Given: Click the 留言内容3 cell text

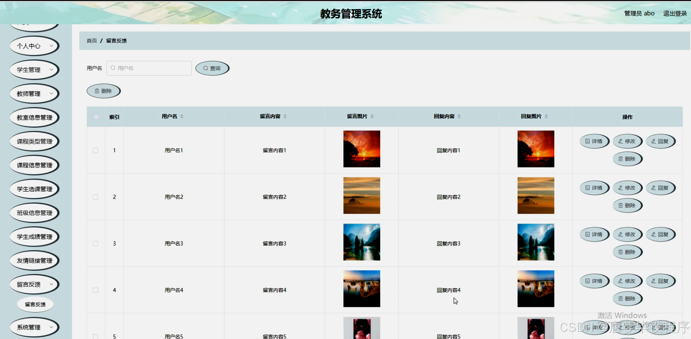Looking at the screenshot, I should 275,243.
